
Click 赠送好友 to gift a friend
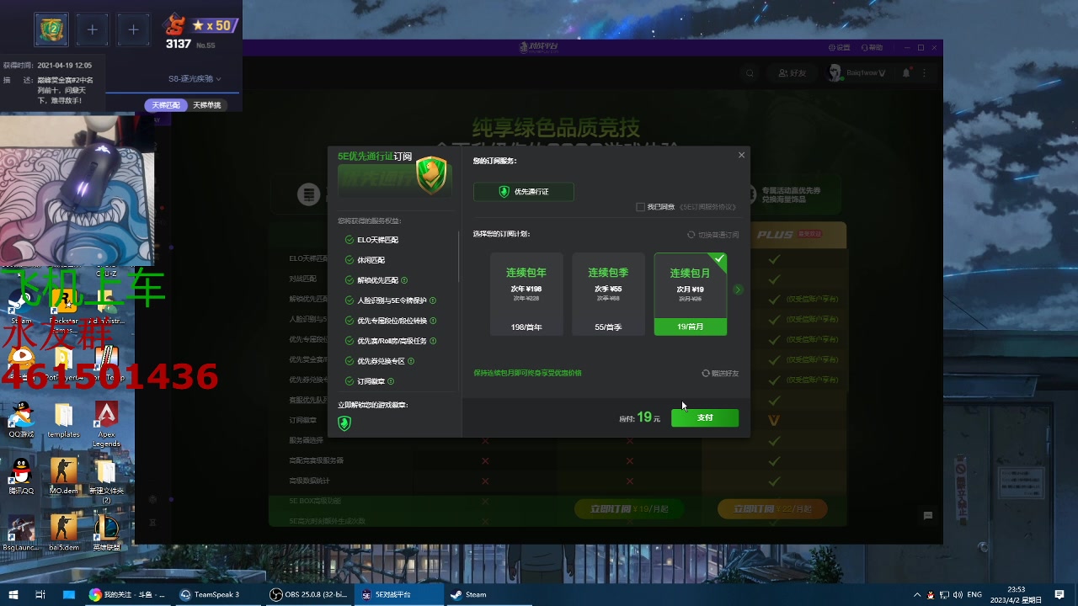tap(720, 373)
